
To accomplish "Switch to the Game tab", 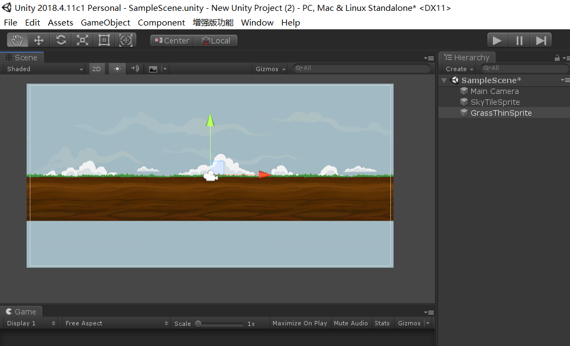I will click(22, 311).
